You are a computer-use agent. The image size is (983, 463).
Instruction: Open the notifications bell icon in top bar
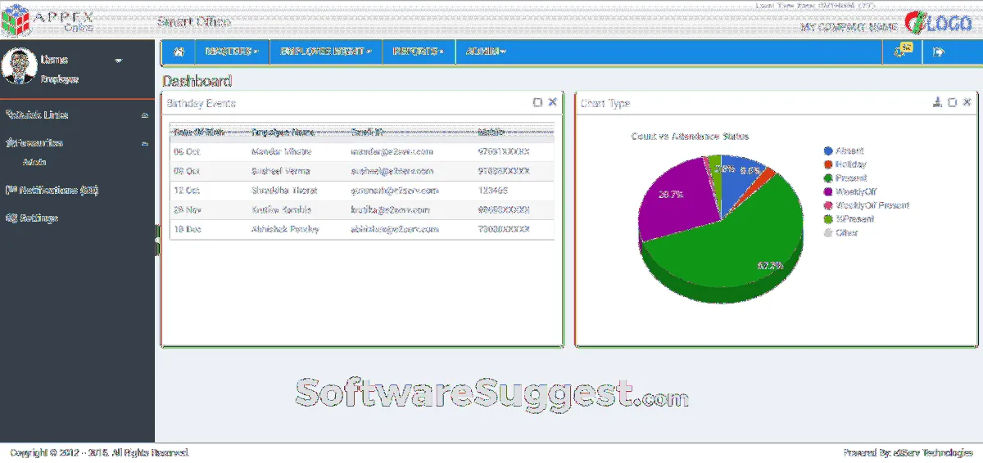point(902,51)
